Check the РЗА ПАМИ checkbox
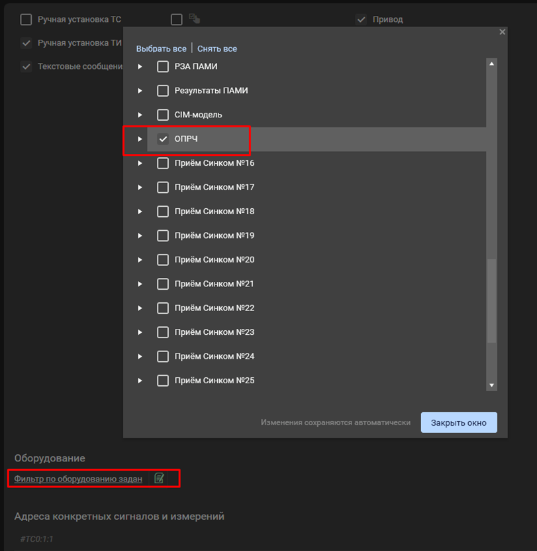 [163, 66]
